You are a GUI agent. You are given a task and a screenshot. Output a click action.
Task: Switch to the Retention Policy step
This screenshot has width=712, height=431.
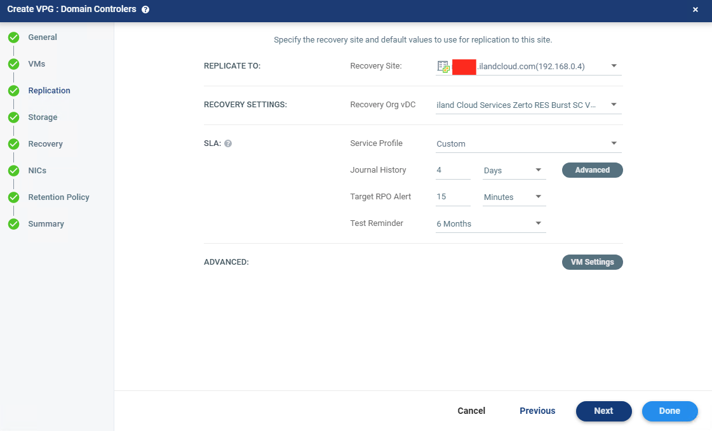click(x=58, y=197)
